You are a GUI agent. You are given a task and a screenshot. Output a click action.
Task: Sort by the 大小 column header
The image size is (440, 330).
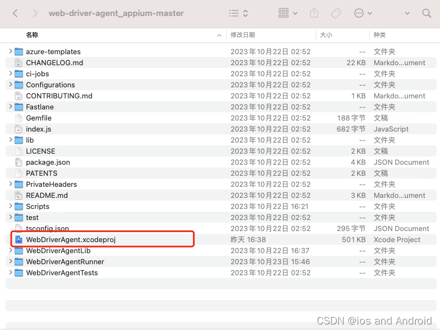pos(326,35)
